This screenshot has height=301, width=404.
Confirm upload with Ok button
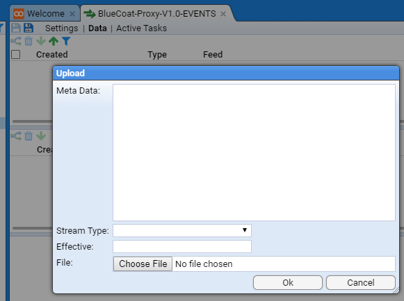[x=288, y=283]
